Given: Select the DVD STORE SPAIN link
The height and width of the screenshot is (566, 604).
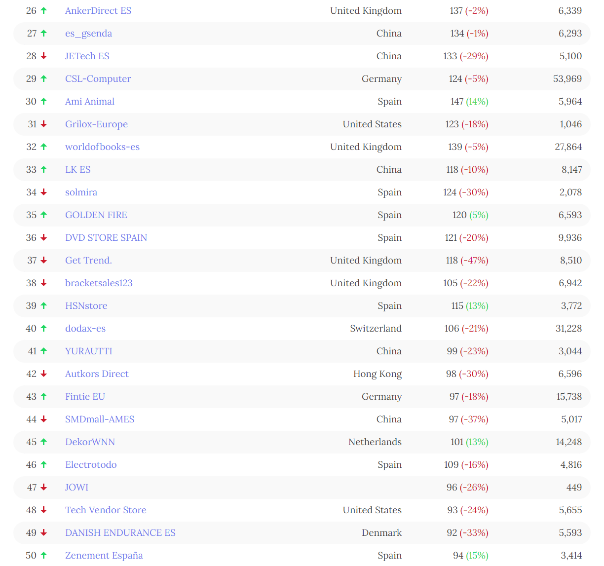Looking at the screenshot, I should 106,237.
